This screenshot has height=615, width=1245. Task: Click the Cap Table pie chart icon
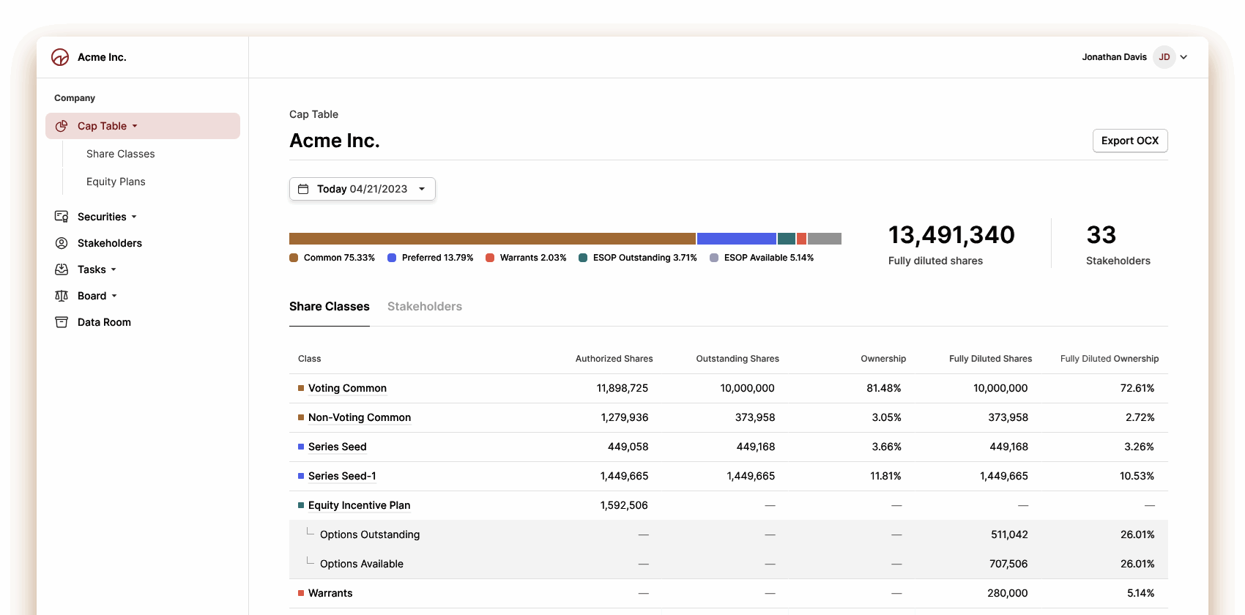point(62,126)
